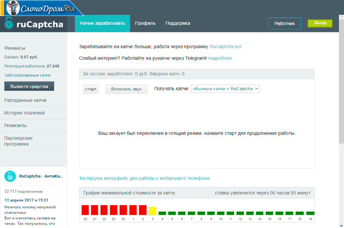Open the post dated 11 апреля 2017 в 19:31
Viewport: 344px width, 228px height.
tap(26, 200)
